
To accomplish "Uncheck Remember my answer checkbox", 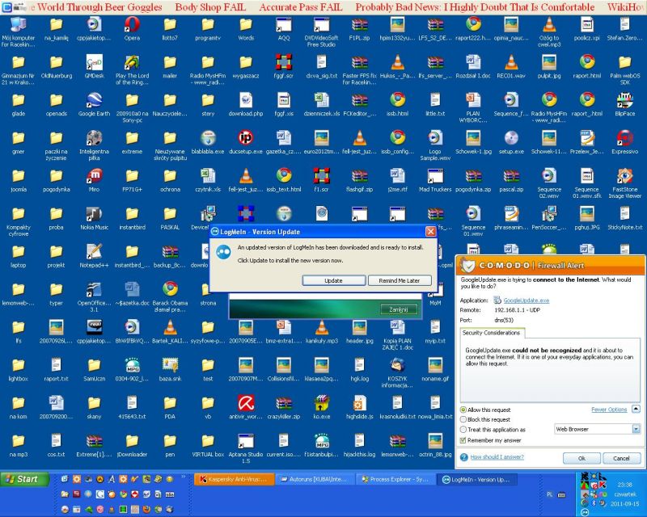I will 463,440.
